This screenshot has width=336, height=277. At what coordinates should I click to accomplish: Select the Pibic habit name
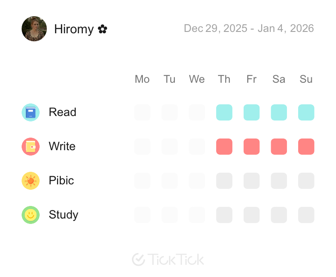61,181
